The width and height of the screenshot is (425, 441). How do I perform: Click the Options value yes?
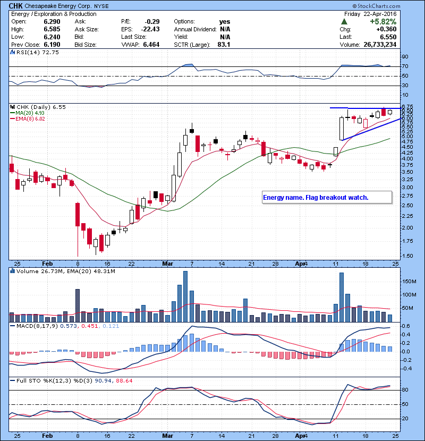(225, 22)
